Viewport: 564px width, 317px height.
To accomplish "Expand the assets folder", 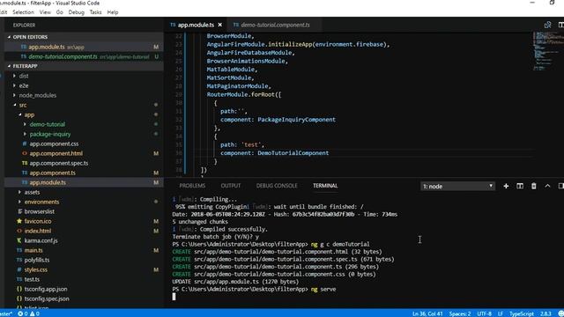I will point(32,192).
